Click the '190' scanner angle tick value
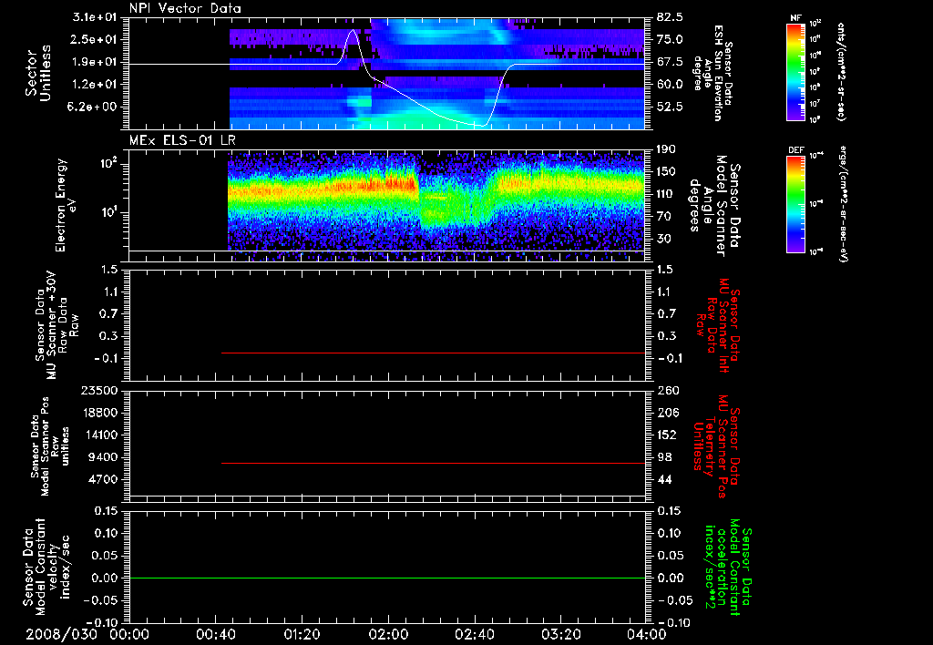This screenshot has width=933, height=645. point(666,149)
